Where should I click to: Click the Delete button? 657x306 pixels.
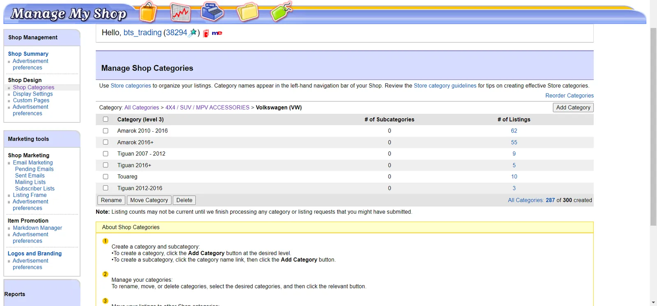(x=184, y=200)
